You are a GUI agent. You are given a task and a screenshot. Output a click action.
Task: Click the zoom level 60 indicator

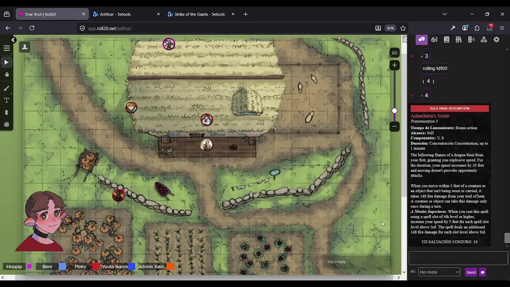click(394, 53)
